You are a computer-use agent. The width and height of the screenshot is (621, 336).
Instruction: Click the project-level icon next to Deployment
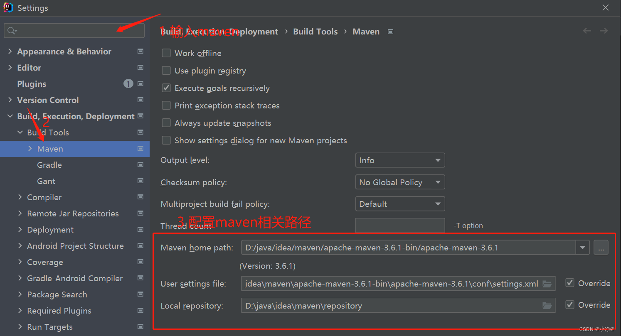[140, 230]
